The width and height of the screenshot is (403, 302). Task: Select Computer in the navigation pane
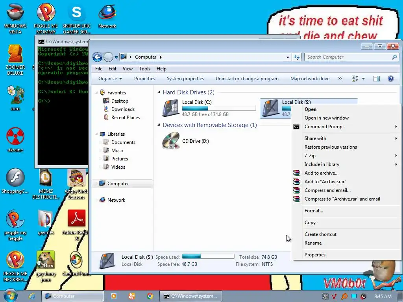pyautogui.click(x=123, y=183)
